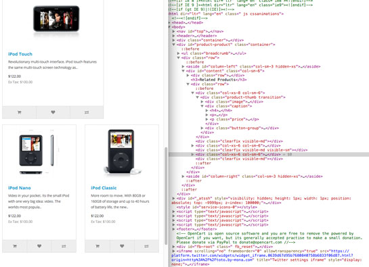
Task: Select the OpenCart donation comment
Action: [x=269, y=238]
